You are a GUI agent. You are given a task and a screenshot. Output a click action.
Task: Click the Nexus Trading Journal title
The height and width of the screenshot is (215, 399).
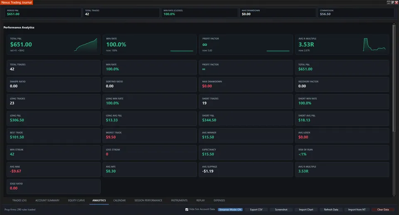(17, 2)
